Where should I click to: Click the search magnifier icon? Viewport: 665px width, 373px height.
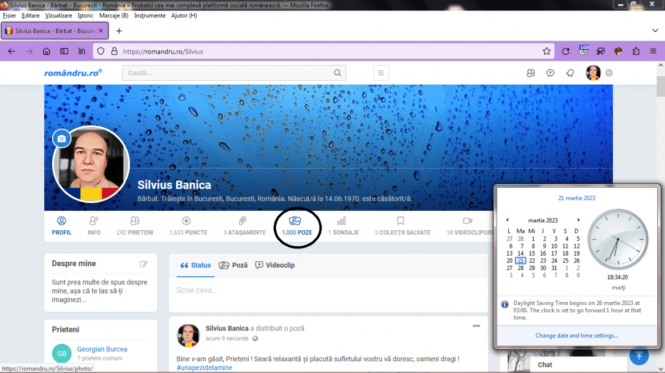pyautogui.click(x=337, y=73)
